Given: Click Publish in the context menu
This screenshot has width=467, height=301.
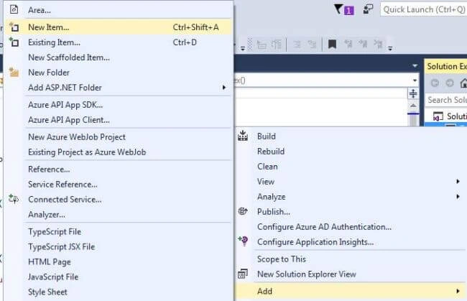Looking at the screenshot, I should pos(351,212).
